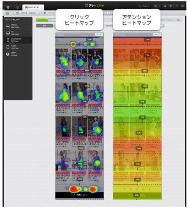187x208 pixels.
Task: Click the help question mark icon
Action: (x=176, y=6)
